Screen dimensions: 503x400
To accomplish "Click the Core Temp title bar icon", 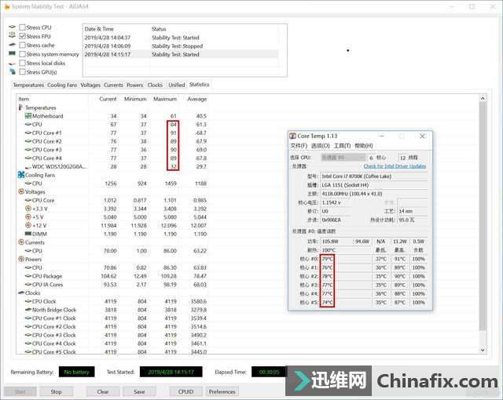I will [x=292, y=136].
